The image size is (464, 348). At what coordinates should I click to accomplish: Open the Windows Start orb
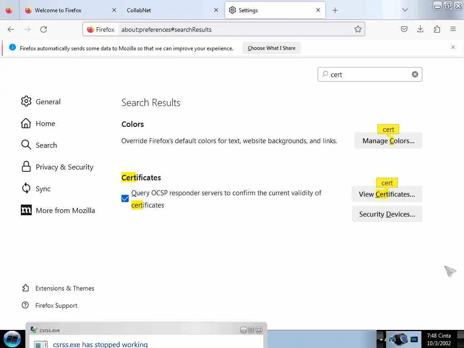click(12, 339)
